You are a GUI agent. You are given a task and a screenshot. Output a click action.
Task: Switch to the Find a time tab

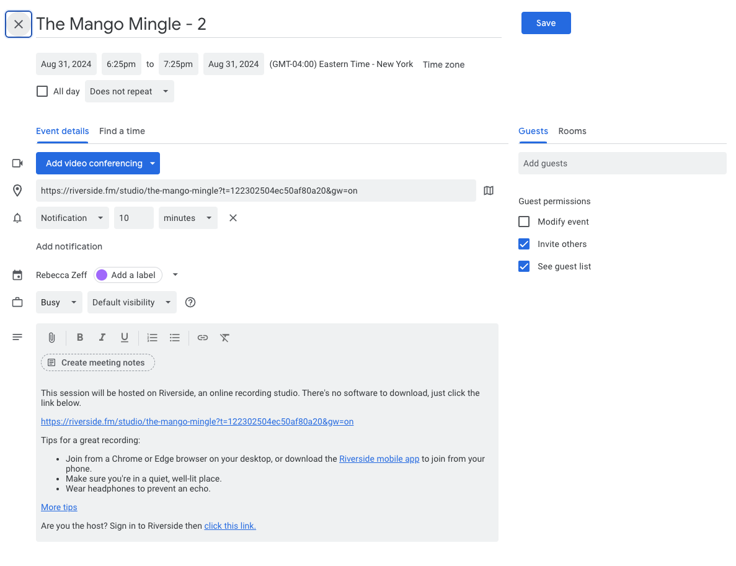coord(122,131)
